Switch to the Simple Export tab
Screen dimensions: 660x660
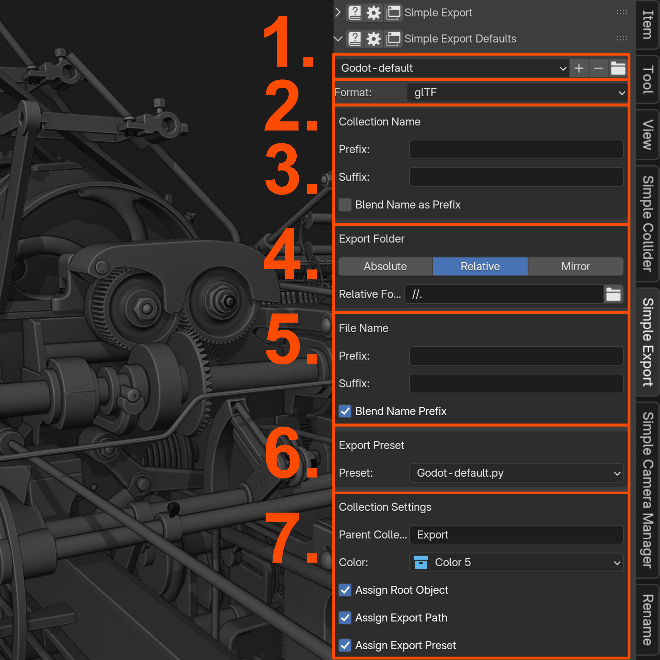[x=648, y=342]
